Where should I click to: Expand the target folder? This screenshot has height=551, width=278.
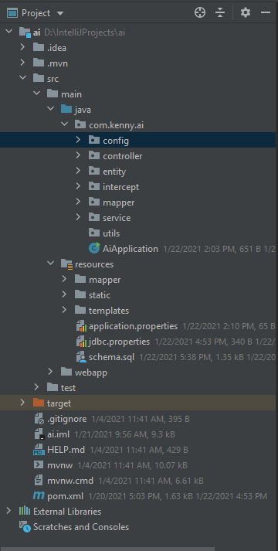(x=22, y=403)
